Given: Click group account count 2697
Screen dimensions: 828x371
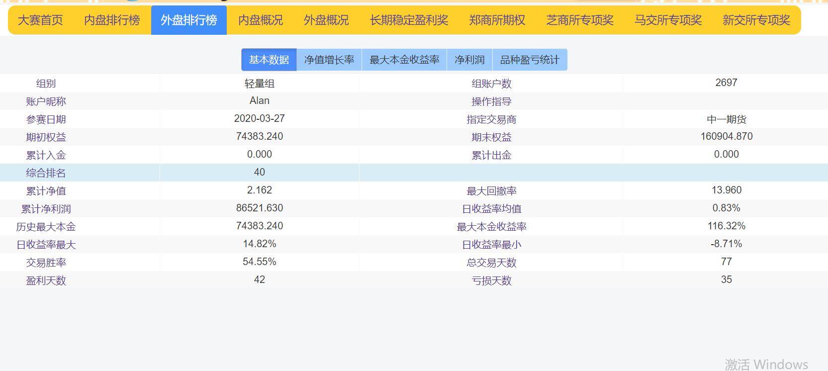Looking at the screenshot, I should pos(726,83).
